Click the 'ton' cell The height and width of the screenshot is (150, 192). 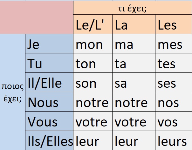tap(93, 63)
